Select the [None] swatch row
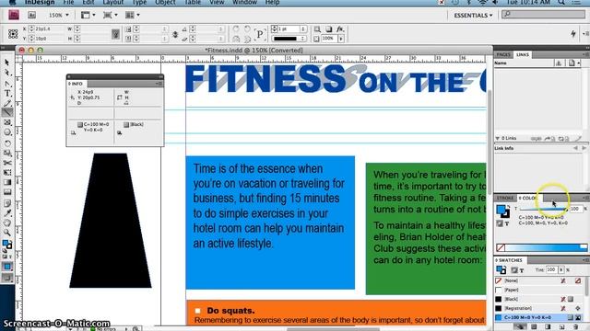590x331 pixels. (538, 280)
